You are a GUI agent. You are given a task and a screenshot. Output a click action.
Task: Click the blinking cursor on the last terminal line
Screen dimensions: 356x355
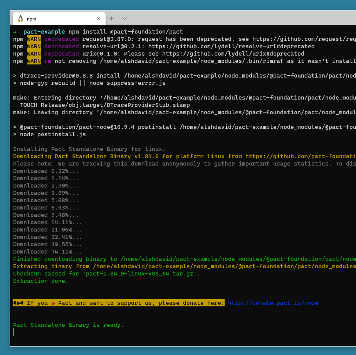pyautogui.click(x=13, y=332)
